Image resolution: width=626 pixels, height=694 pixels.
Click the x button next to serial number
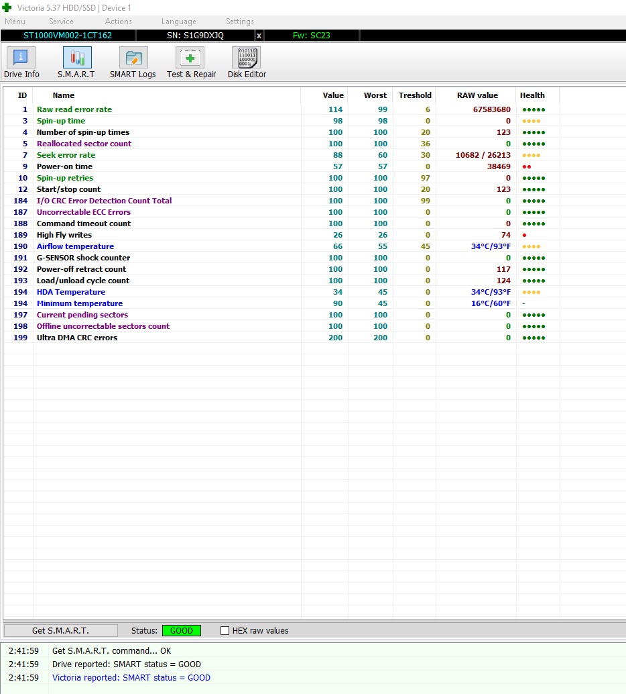259,35
